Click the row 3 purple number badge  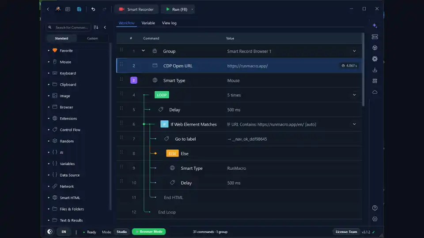coord(133,80)
